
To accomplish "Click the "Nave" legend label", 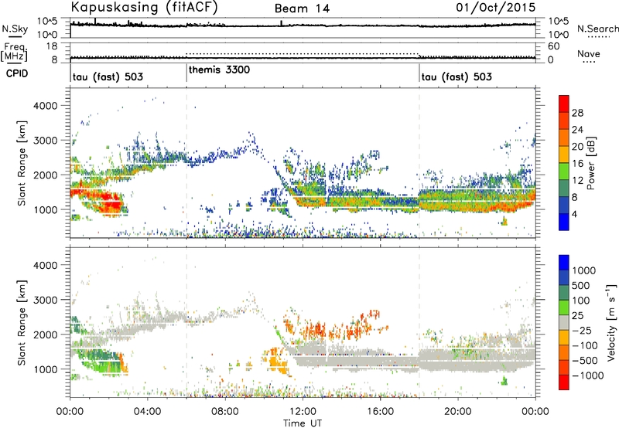I will point(589,54).
